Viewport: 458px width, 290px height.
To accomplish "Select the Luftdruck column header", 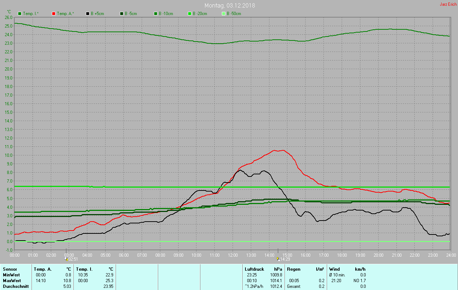I will (x=254, y=269).
